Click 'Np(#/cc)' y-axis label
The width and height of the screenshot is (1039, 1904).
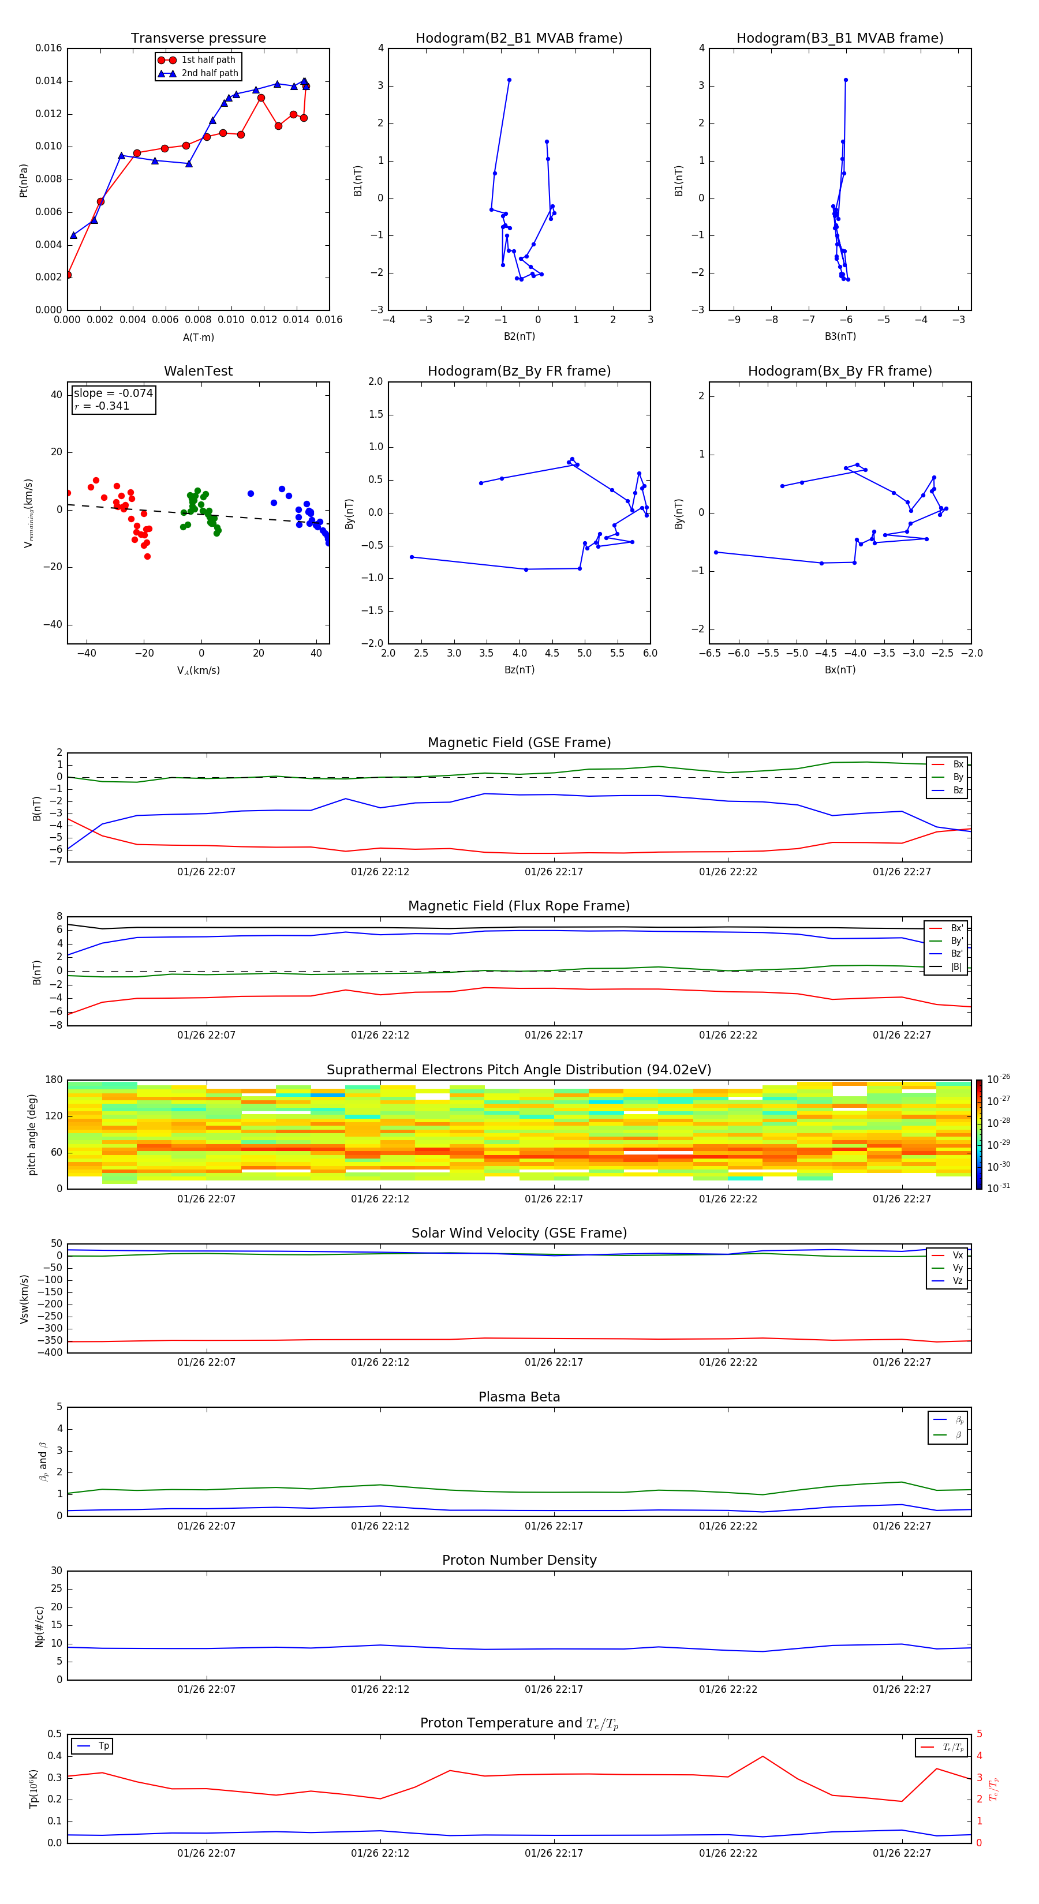[39, 1626]
